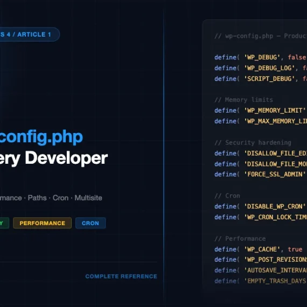Click the 'ARTICLE 1' series badge
This screenshot has height=307, width=307.
click(30, 34)
